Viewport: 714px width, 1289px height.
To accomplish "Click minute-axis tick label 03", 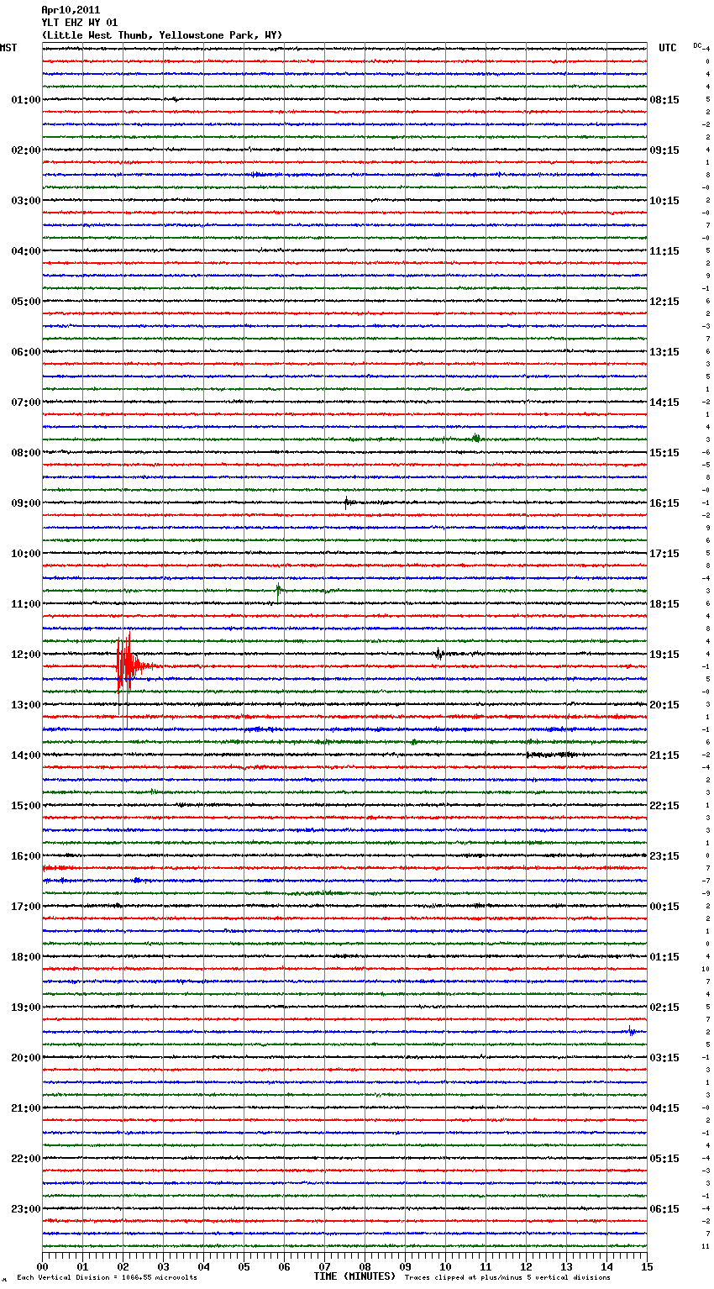I will click(163, 1266).
